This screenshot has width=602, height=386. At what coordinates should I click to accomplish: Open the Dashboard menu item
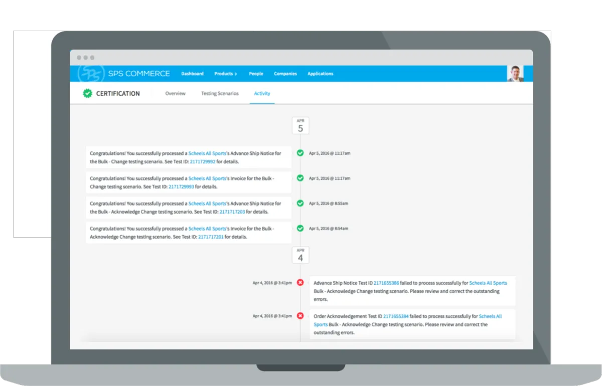pos(192,74)
